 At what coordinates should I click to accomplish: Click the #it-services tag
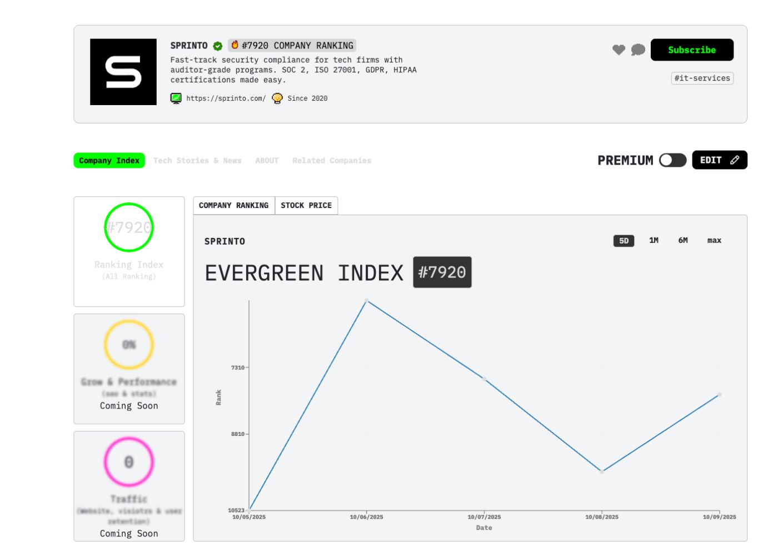point(702,78)
